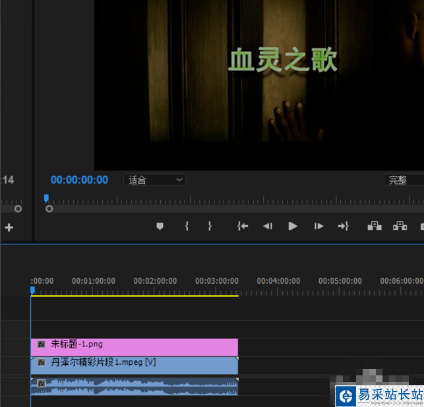Open the 适合 zoom level dropdown
Viewport: 424px width, 407px height.
coord(155,180)
